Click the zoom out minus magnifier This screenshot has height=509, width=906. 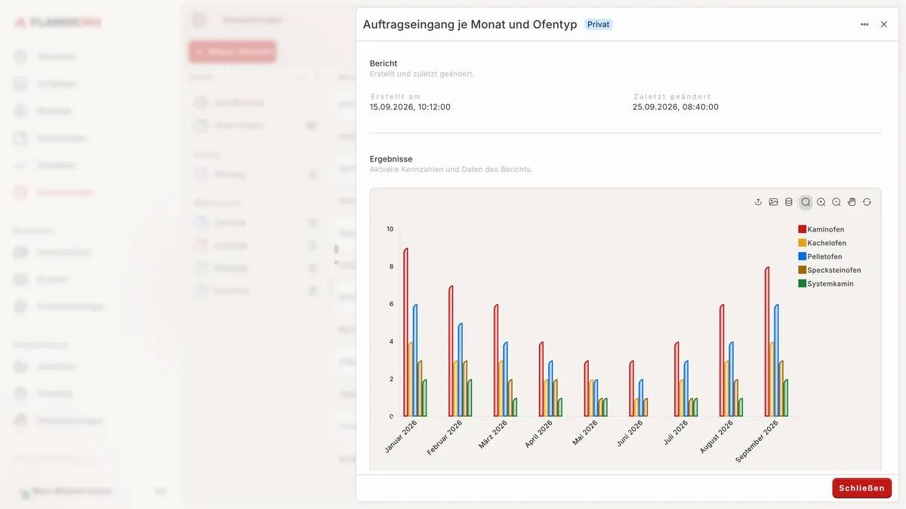pos(837,202)
